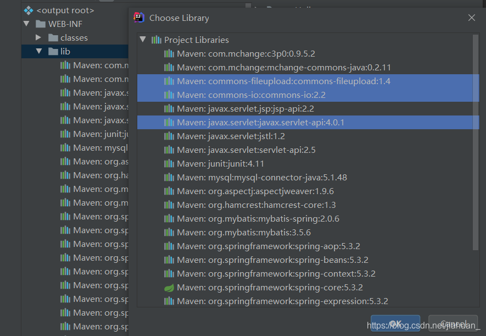Select the WEB-INF folder label
This screenshot has height=336, width=486.
(65, 24)
